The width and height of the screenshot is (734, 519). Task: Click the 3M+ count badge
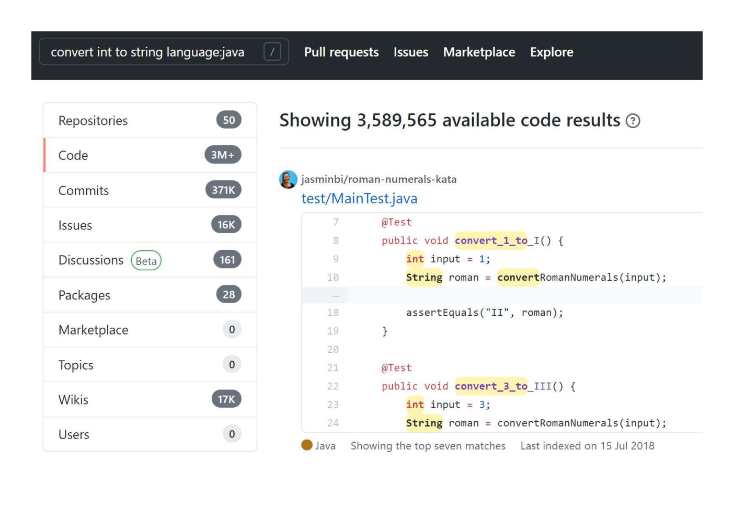(223, 155)
